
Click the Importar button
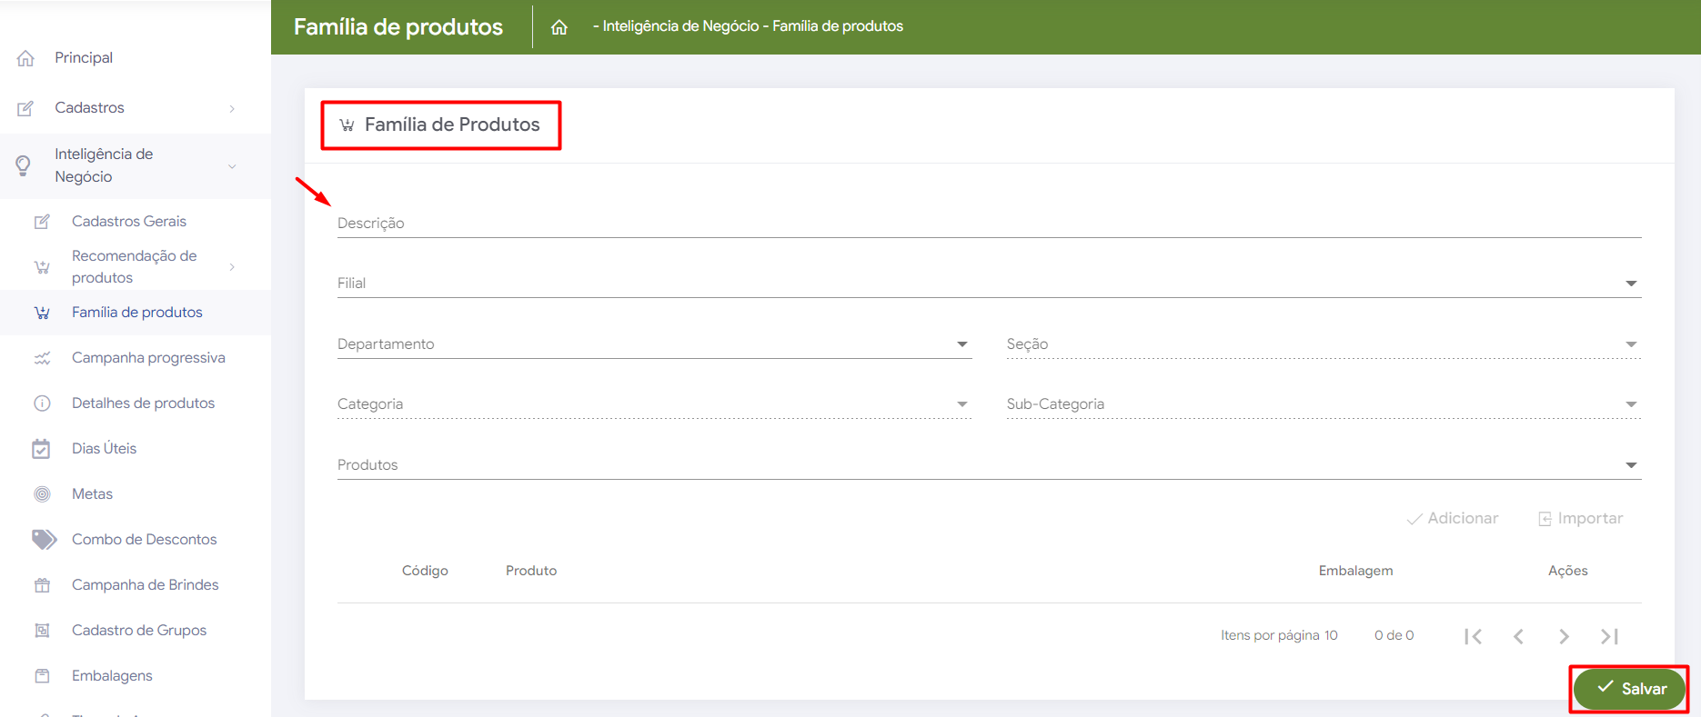(1580, 519)
